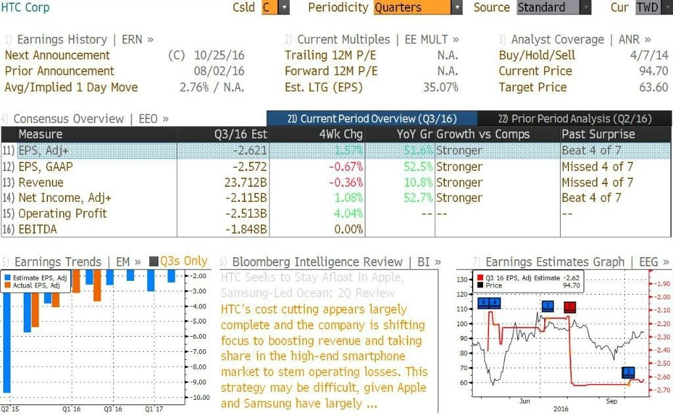Toggle Estimate EPS, Adj legend series
The height and width of the screenshot is (415, 673).
tap(7, 278)
